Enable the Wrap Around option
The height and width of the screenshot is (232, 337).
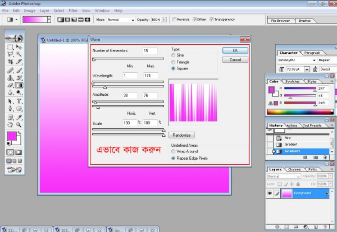(x=174, y=152)
